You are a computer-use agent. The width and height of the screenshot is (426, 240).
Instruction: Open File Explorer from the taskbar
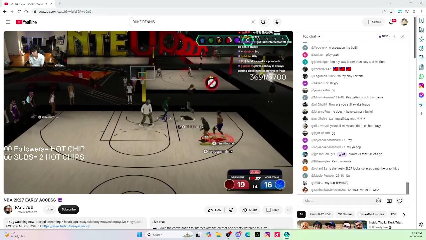[x=219, y=235]
